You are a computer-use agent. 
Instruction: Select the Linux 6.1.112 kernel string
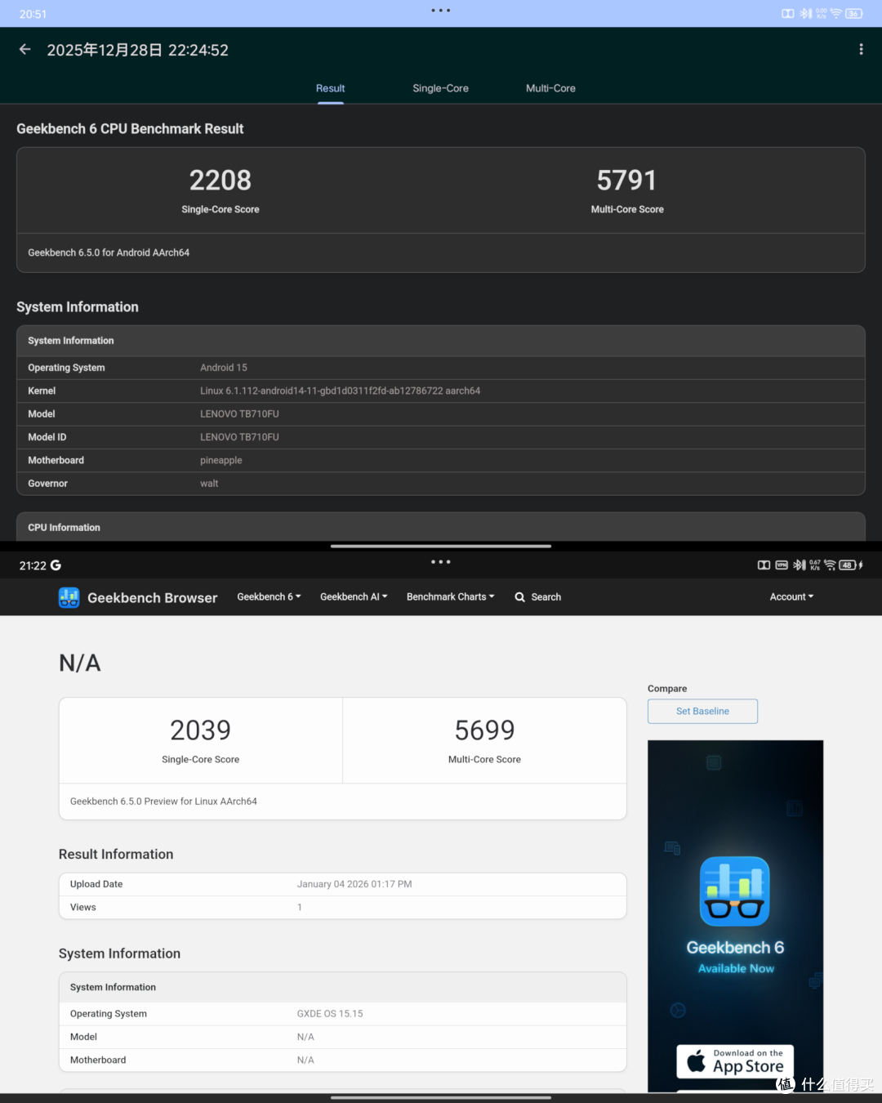[340, 391]
